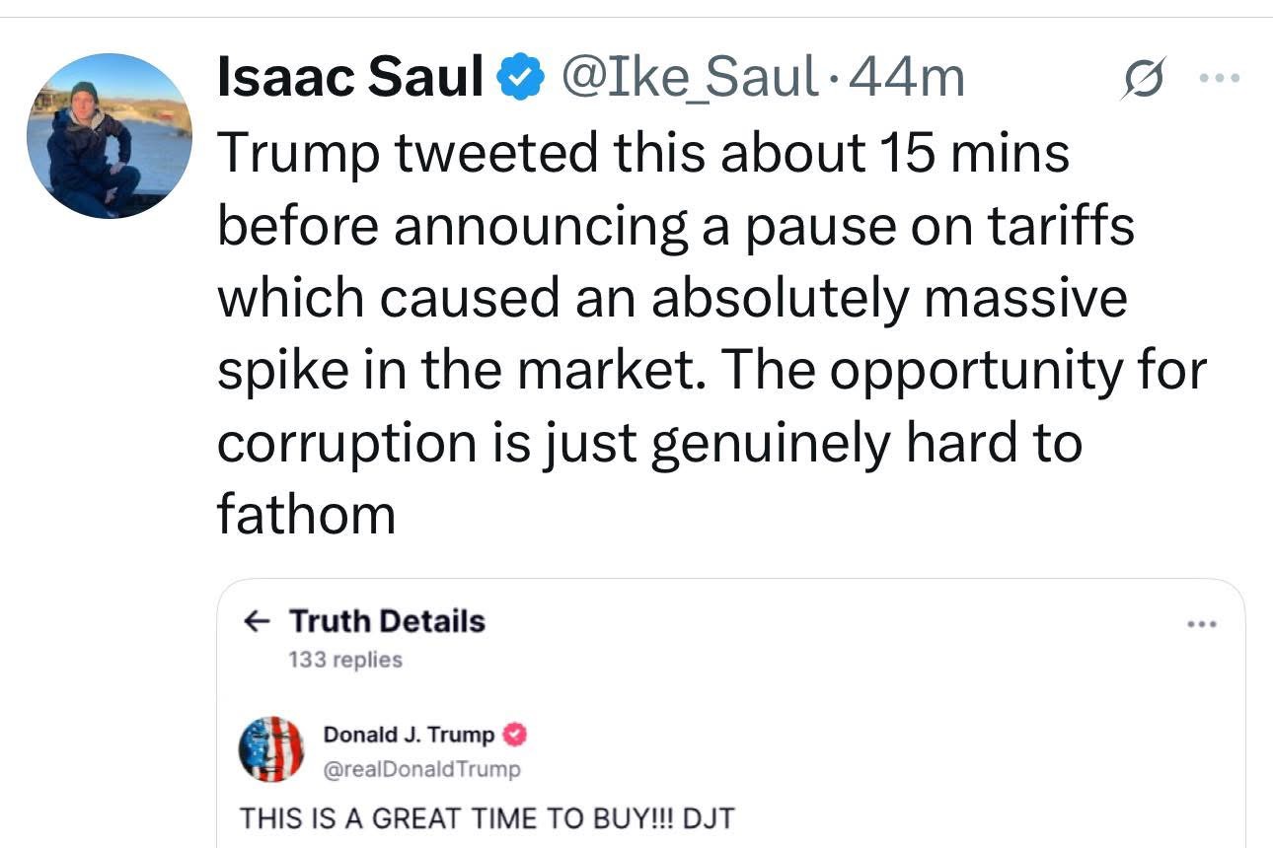Click the Isaac Saul display name
Image resolution: width=1273 pixels, height=848 pixels.
[349, 78]
